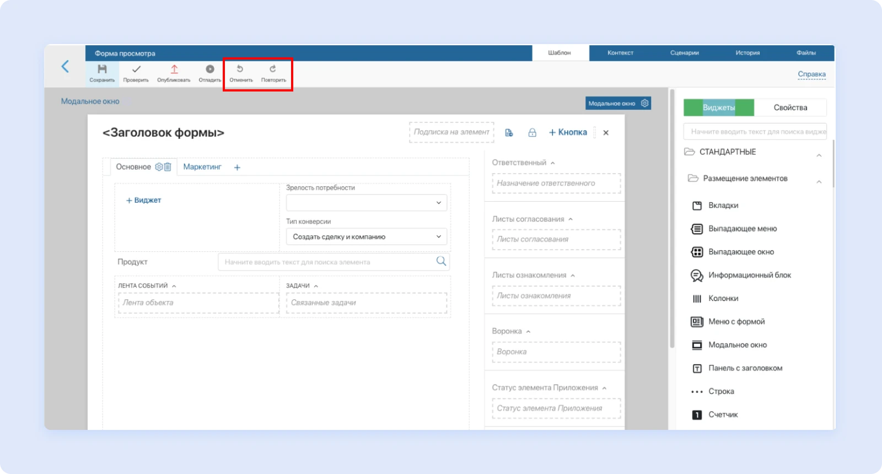Switch to the Сценарии tab
Screen dimensions: 882x474
684,53
